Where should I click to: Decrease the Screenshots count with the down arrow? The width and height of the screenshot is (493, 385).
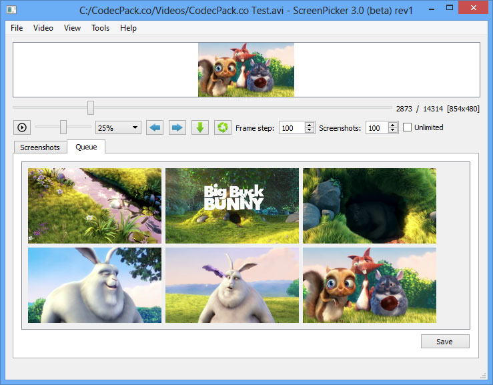pyautogui.click(x=393, y=130)
